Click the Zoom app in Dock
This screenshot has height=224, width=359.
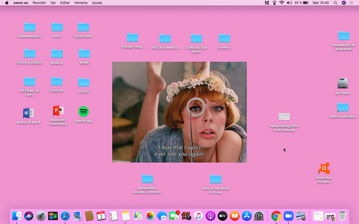(x=288, y=216)
